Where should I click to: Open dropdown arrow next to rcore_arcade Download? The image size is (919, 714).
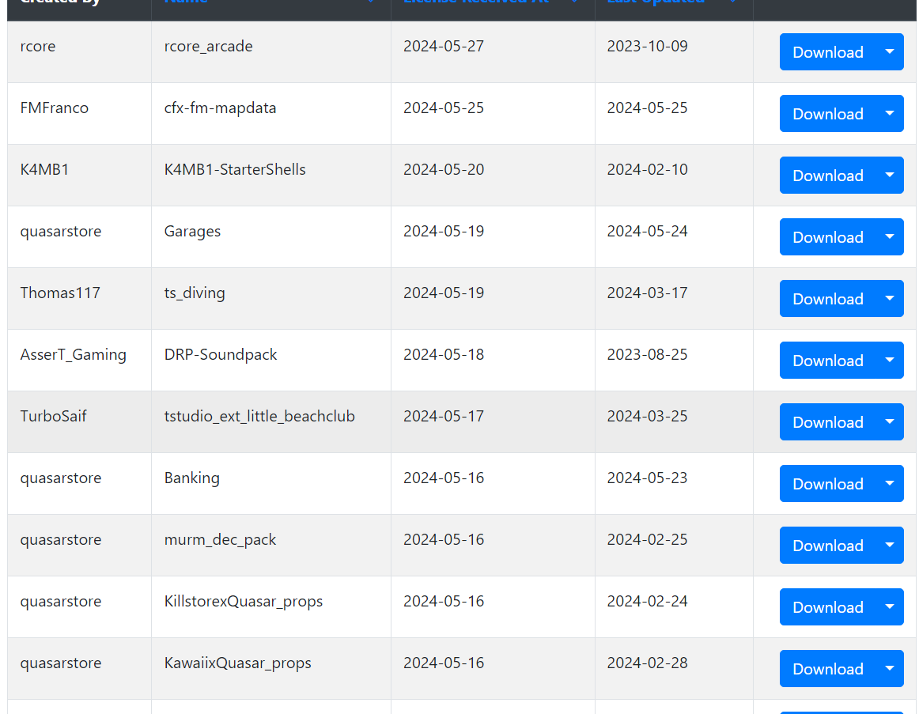click(890, 52)
